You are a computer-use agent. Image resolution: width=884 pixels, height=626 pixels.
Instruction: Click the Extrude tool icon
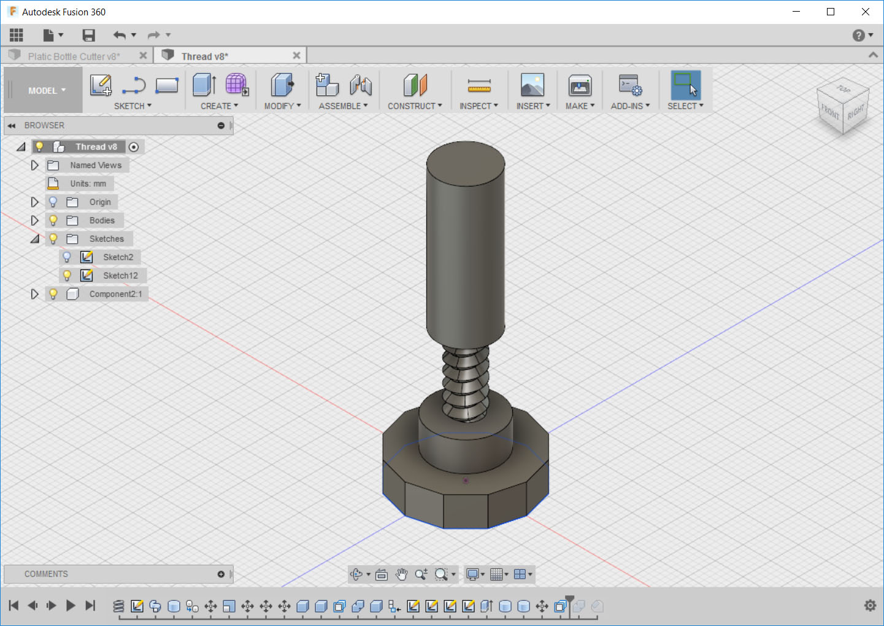pyautogui.click(x=204, y=85)
